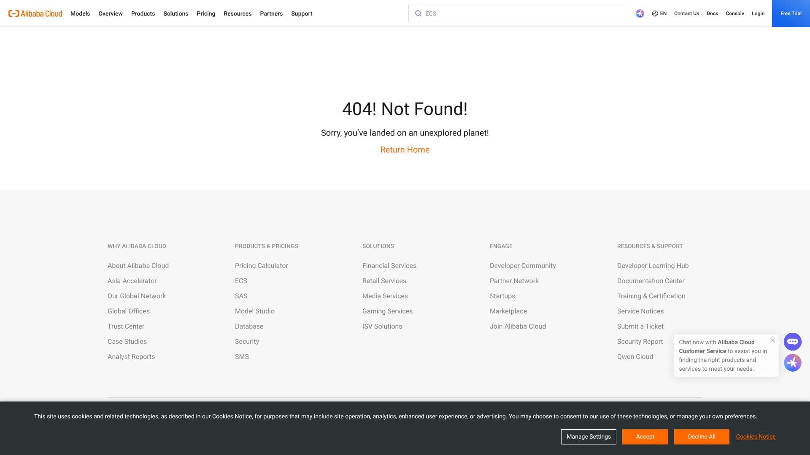Image resolution: width=810 pixels, height=455 pixels.
Task: Open Analyst Reports link
Action: tap(131, 357)
